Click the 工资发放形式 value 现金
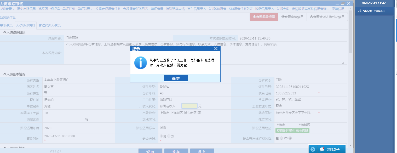Image resolution: width=397 pixels, height=153 pixels. click(279, 106)
